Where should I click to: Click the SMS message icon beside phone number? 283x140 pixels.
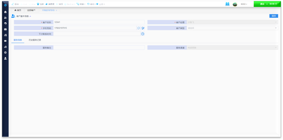[x=139, y=28]
